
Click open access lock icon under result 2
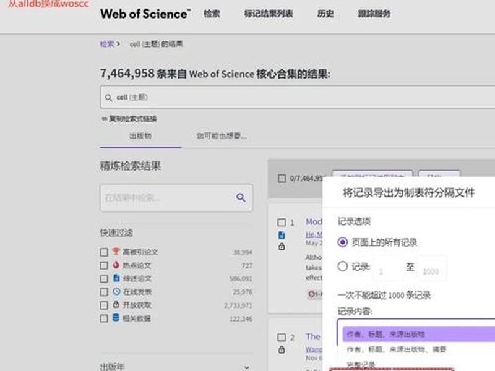point(282,349)
